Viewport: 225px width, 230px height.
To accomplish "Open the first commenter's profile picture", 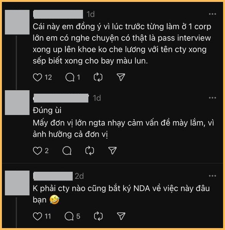I will click(x=17, y=22).
